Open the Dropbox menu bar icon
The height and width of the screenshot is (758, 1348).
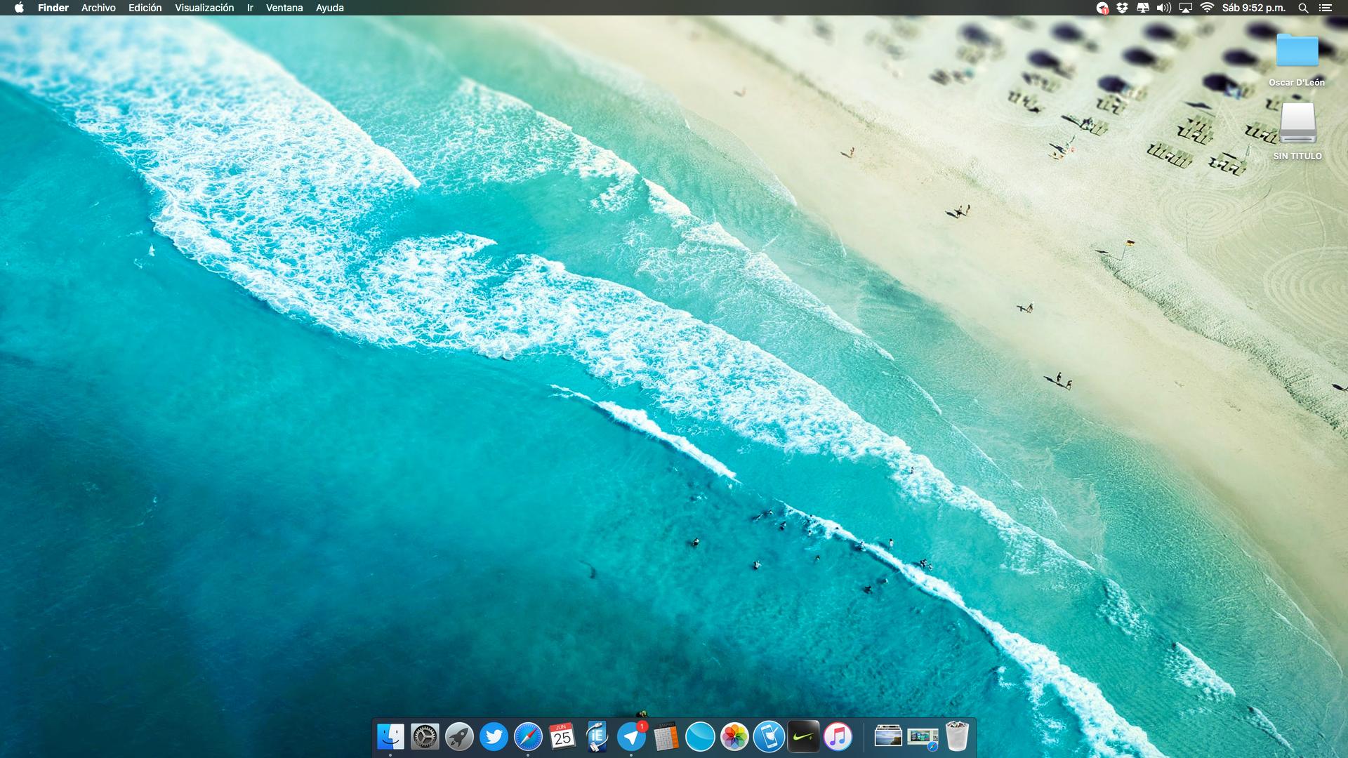point(1122,8)
